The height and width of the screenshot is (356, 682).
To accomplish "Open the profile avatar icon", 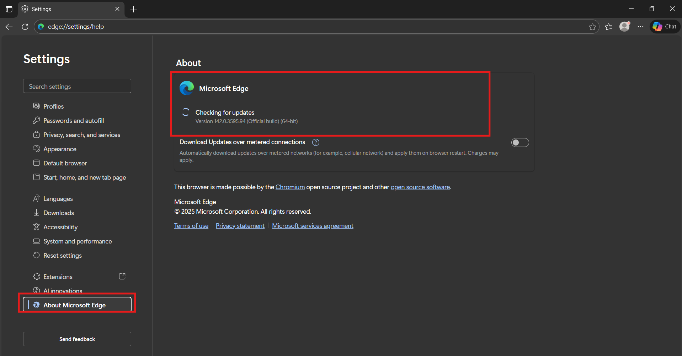I will click(x=625, y=27).
